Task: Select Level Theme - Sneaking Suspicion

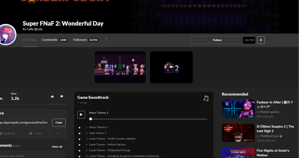Action: 124,156
